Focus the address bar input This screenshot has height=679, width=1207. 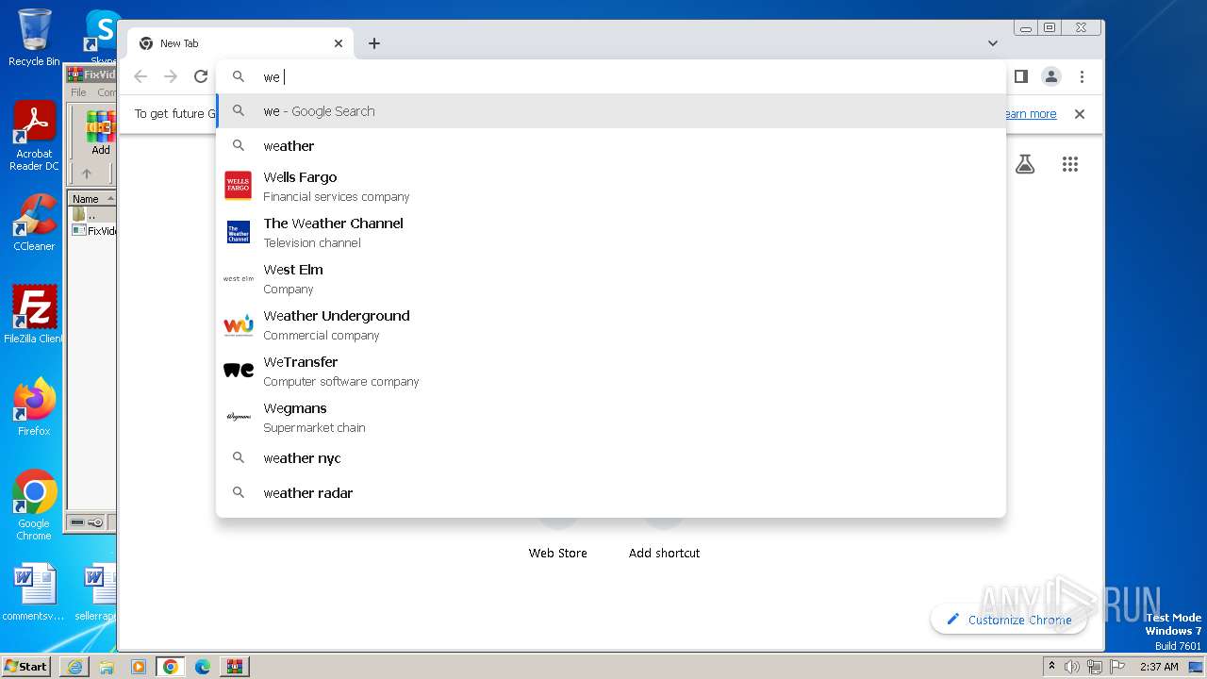[x=611, y=76]
